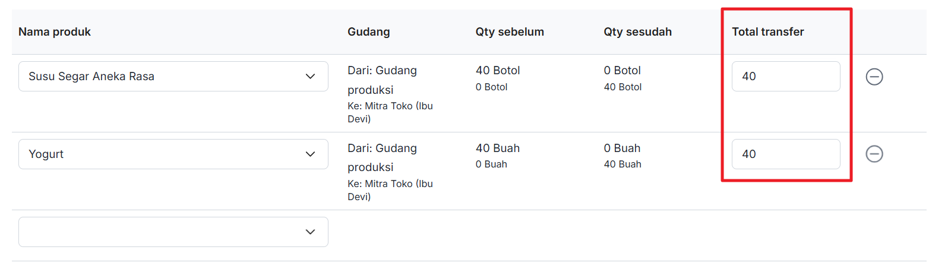Click Dari: Gudang produksi in Yogurt row
Screen dimensions: 929x272
382,157
